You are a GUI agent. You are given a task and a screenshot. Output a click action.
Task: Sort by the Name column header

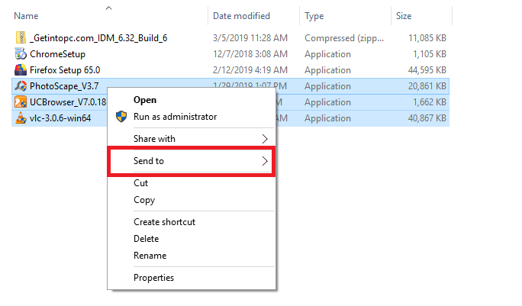pos(26,16)
